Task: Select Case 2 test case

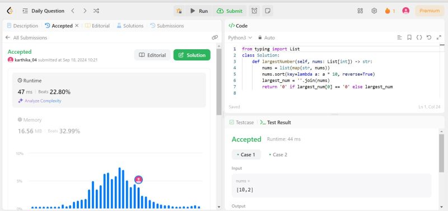Action: [278, 154]
